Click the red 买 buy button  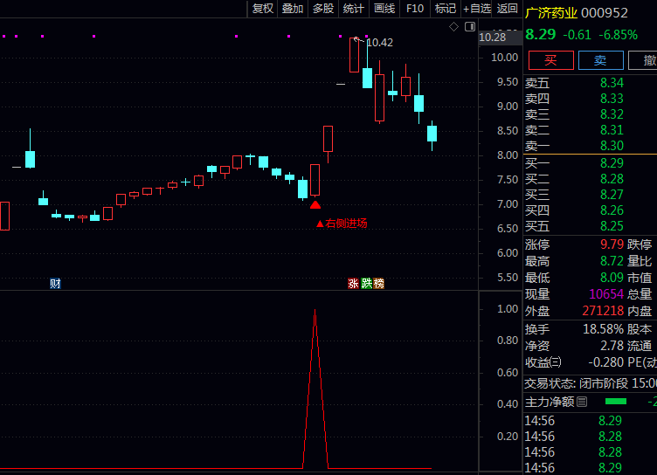coord(551,60)
